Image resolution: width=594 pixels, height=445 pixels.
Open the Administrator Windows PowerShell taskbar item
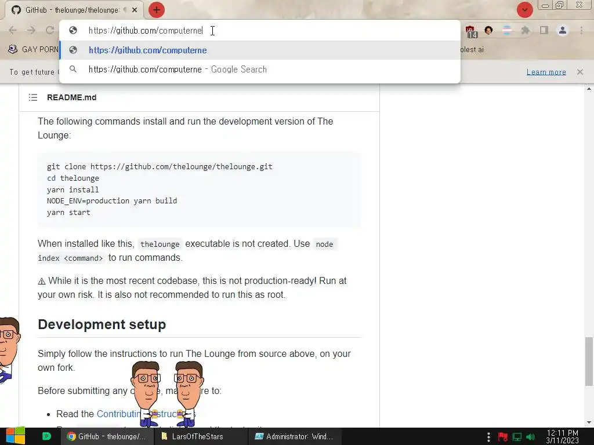click(x=295, y=436)
